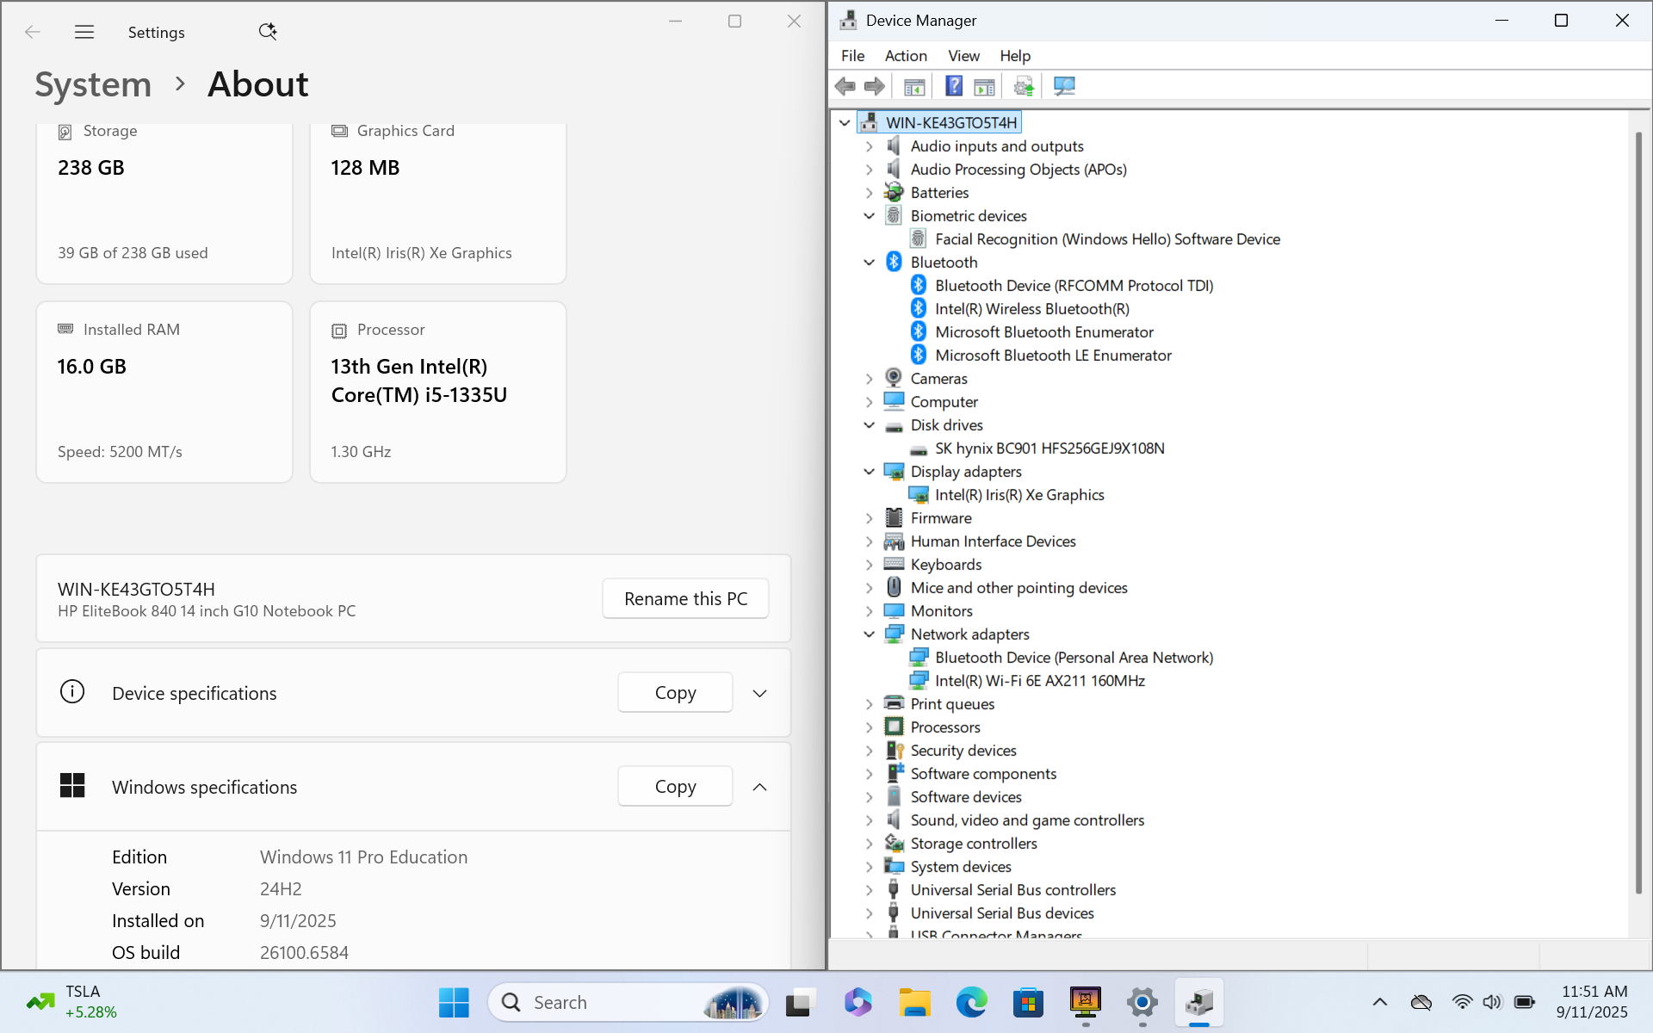
Task: Click Forward arrow in Device Manager toolbar
Action: tap(875, 86)
